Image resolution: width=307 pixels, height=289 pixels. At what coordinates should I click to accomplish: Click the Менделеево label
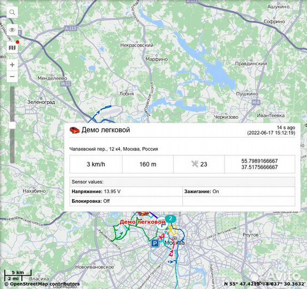pos(52,78)
